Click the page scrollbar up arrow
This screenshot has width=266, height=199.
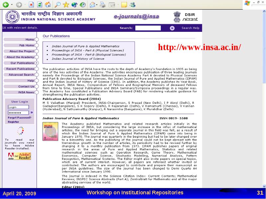[x=264, y=12]
